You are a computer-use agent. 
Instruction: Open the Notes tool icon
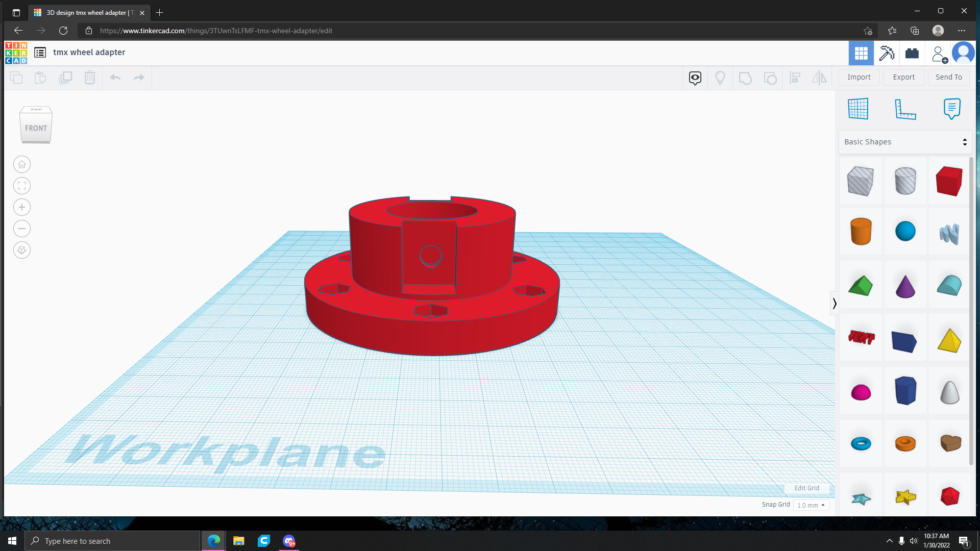952,109
